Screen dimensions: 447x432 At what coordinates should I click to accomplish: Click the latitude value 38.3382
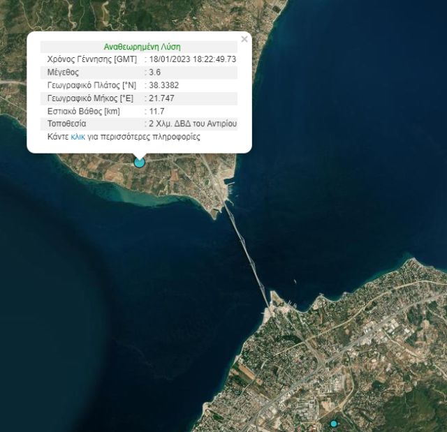coord(162,85)
